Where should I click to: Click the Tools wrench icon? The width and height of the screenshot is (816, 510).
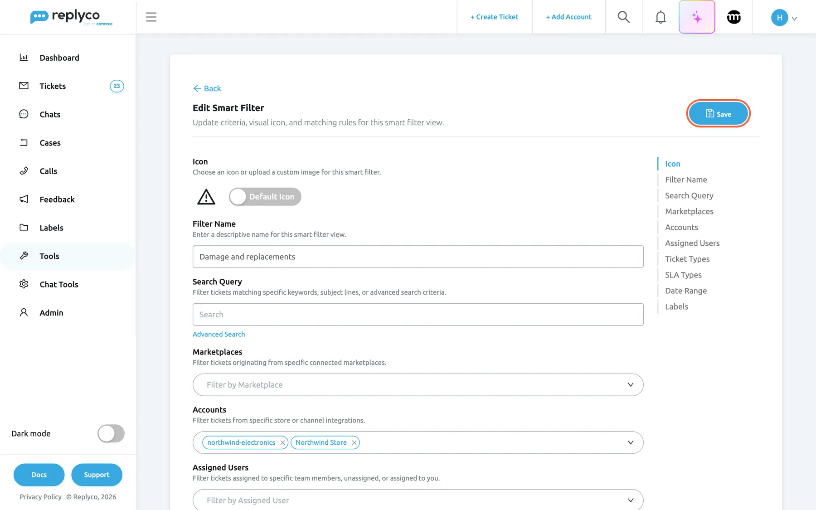coord(24,256)
